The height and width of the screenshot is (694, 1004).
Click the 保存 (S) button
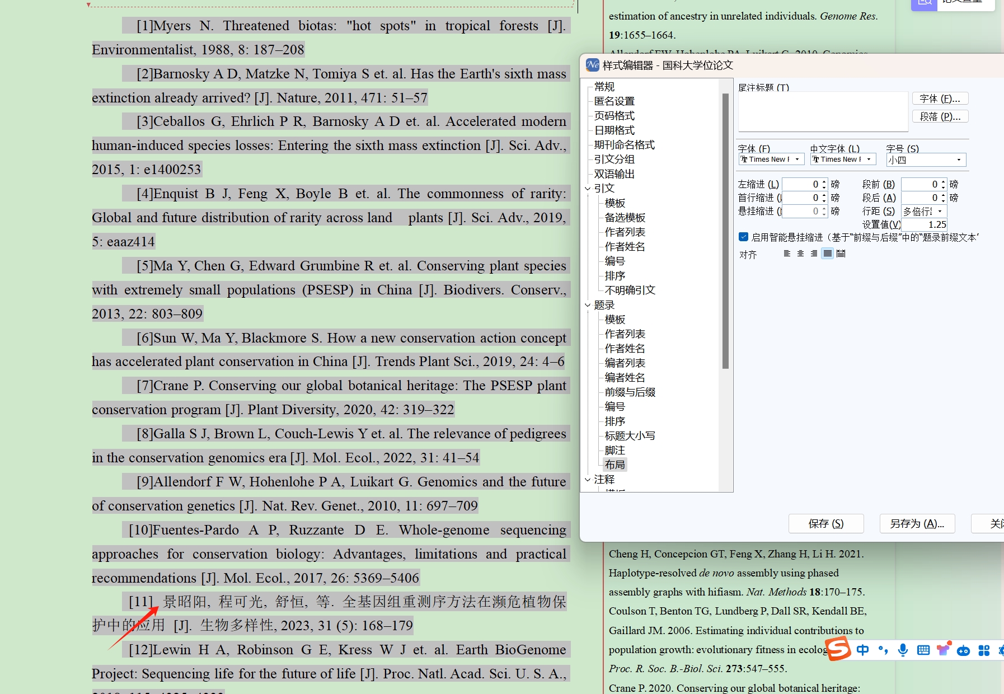point(825,524)
